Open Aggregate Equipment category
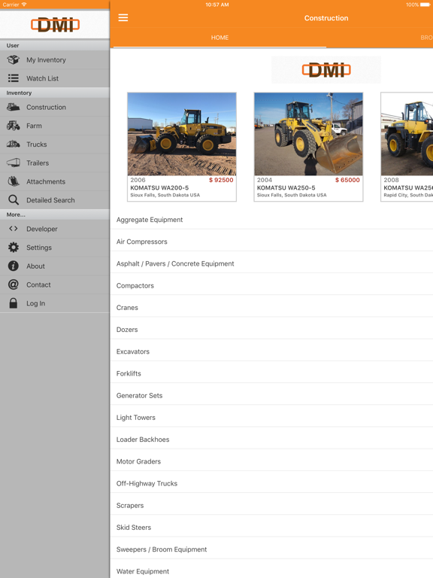The image size is (433, 578). coord(271,220)
